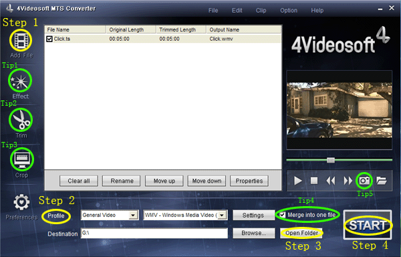Screen dimensions: 401x257
Task: Stop the video preview
Action: click(314, 181)
